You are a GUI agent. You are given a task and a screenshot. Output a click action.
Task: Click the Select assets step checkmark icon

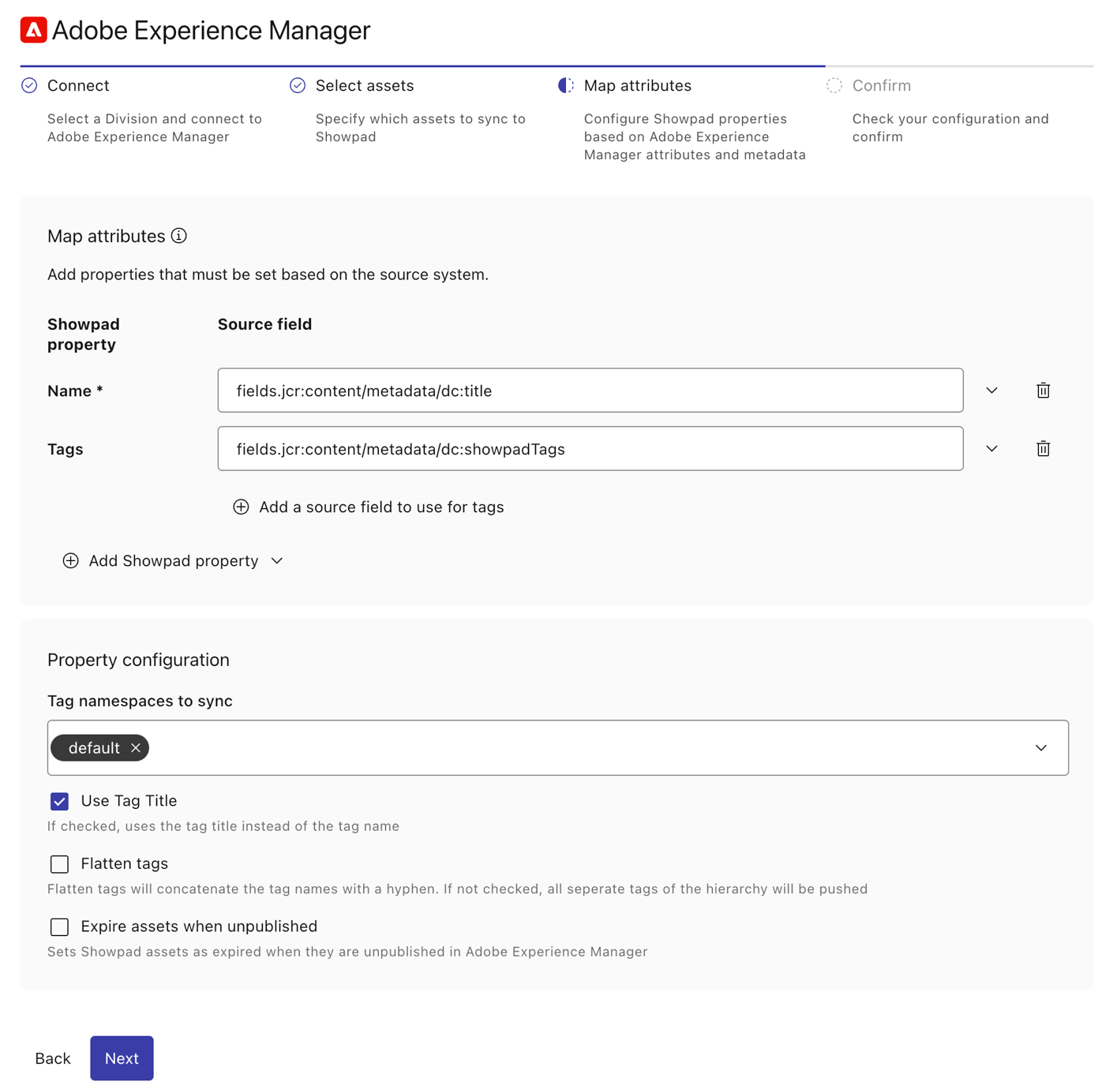point(298,86)
